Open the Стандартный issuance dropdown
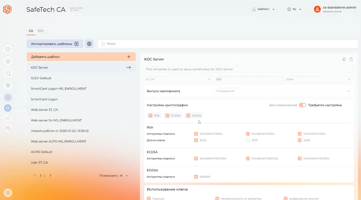361x200 pixels. 283,91
